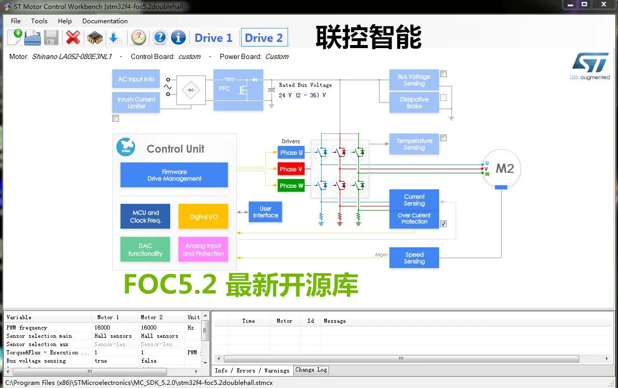Open the Bus Voltage Sensing block
Viewport: 618px width, 388px height.
coord(414,80)
